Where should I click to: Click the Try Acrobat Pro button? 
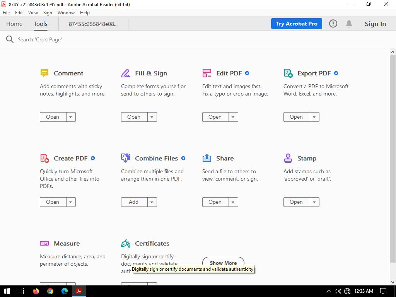point(297,24)
